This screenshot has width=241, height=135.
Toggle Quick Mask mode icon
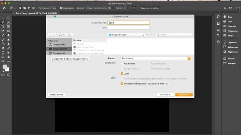point(3,75)
